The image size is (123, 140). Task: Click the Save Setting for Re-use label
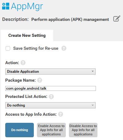pos(36,48)
